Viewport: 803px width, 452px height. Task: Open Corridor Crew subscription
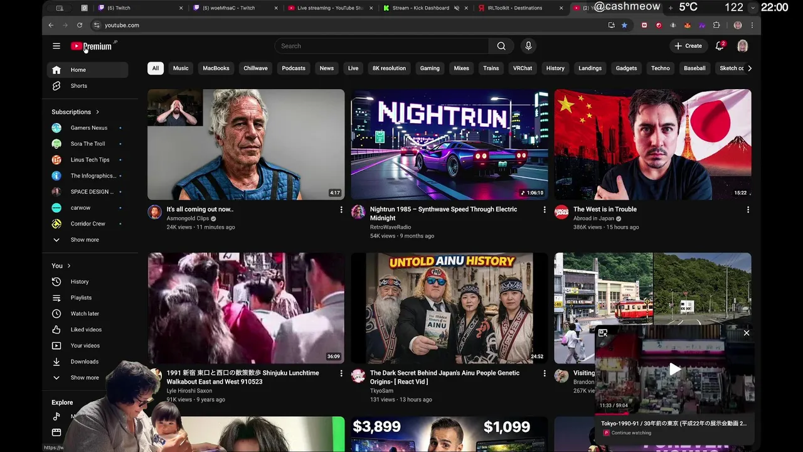coord(88,223)
